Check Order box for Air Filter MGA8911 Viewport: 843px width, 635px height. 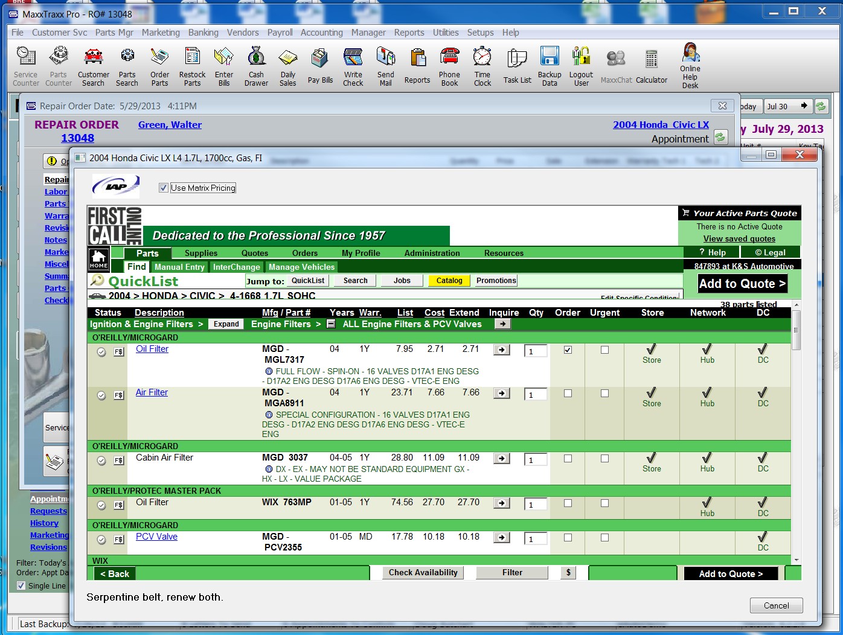pyautogui.click(x=568, y=394)
